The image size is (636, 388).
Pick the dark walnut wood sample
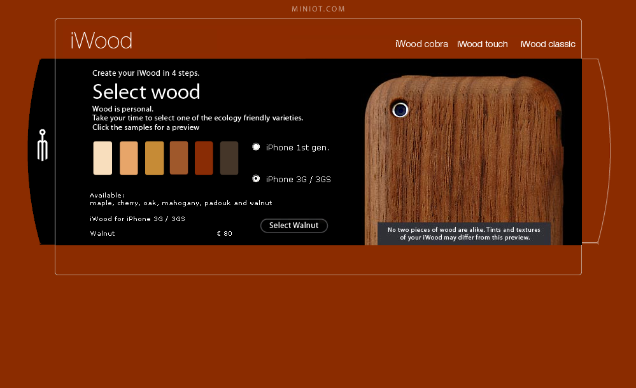coord(229,158)
